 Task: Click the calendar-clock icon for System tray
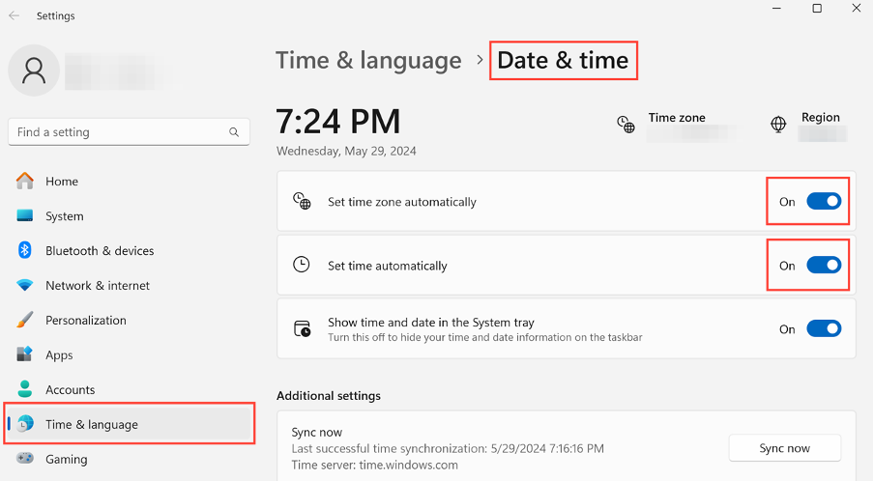[302, 328]
